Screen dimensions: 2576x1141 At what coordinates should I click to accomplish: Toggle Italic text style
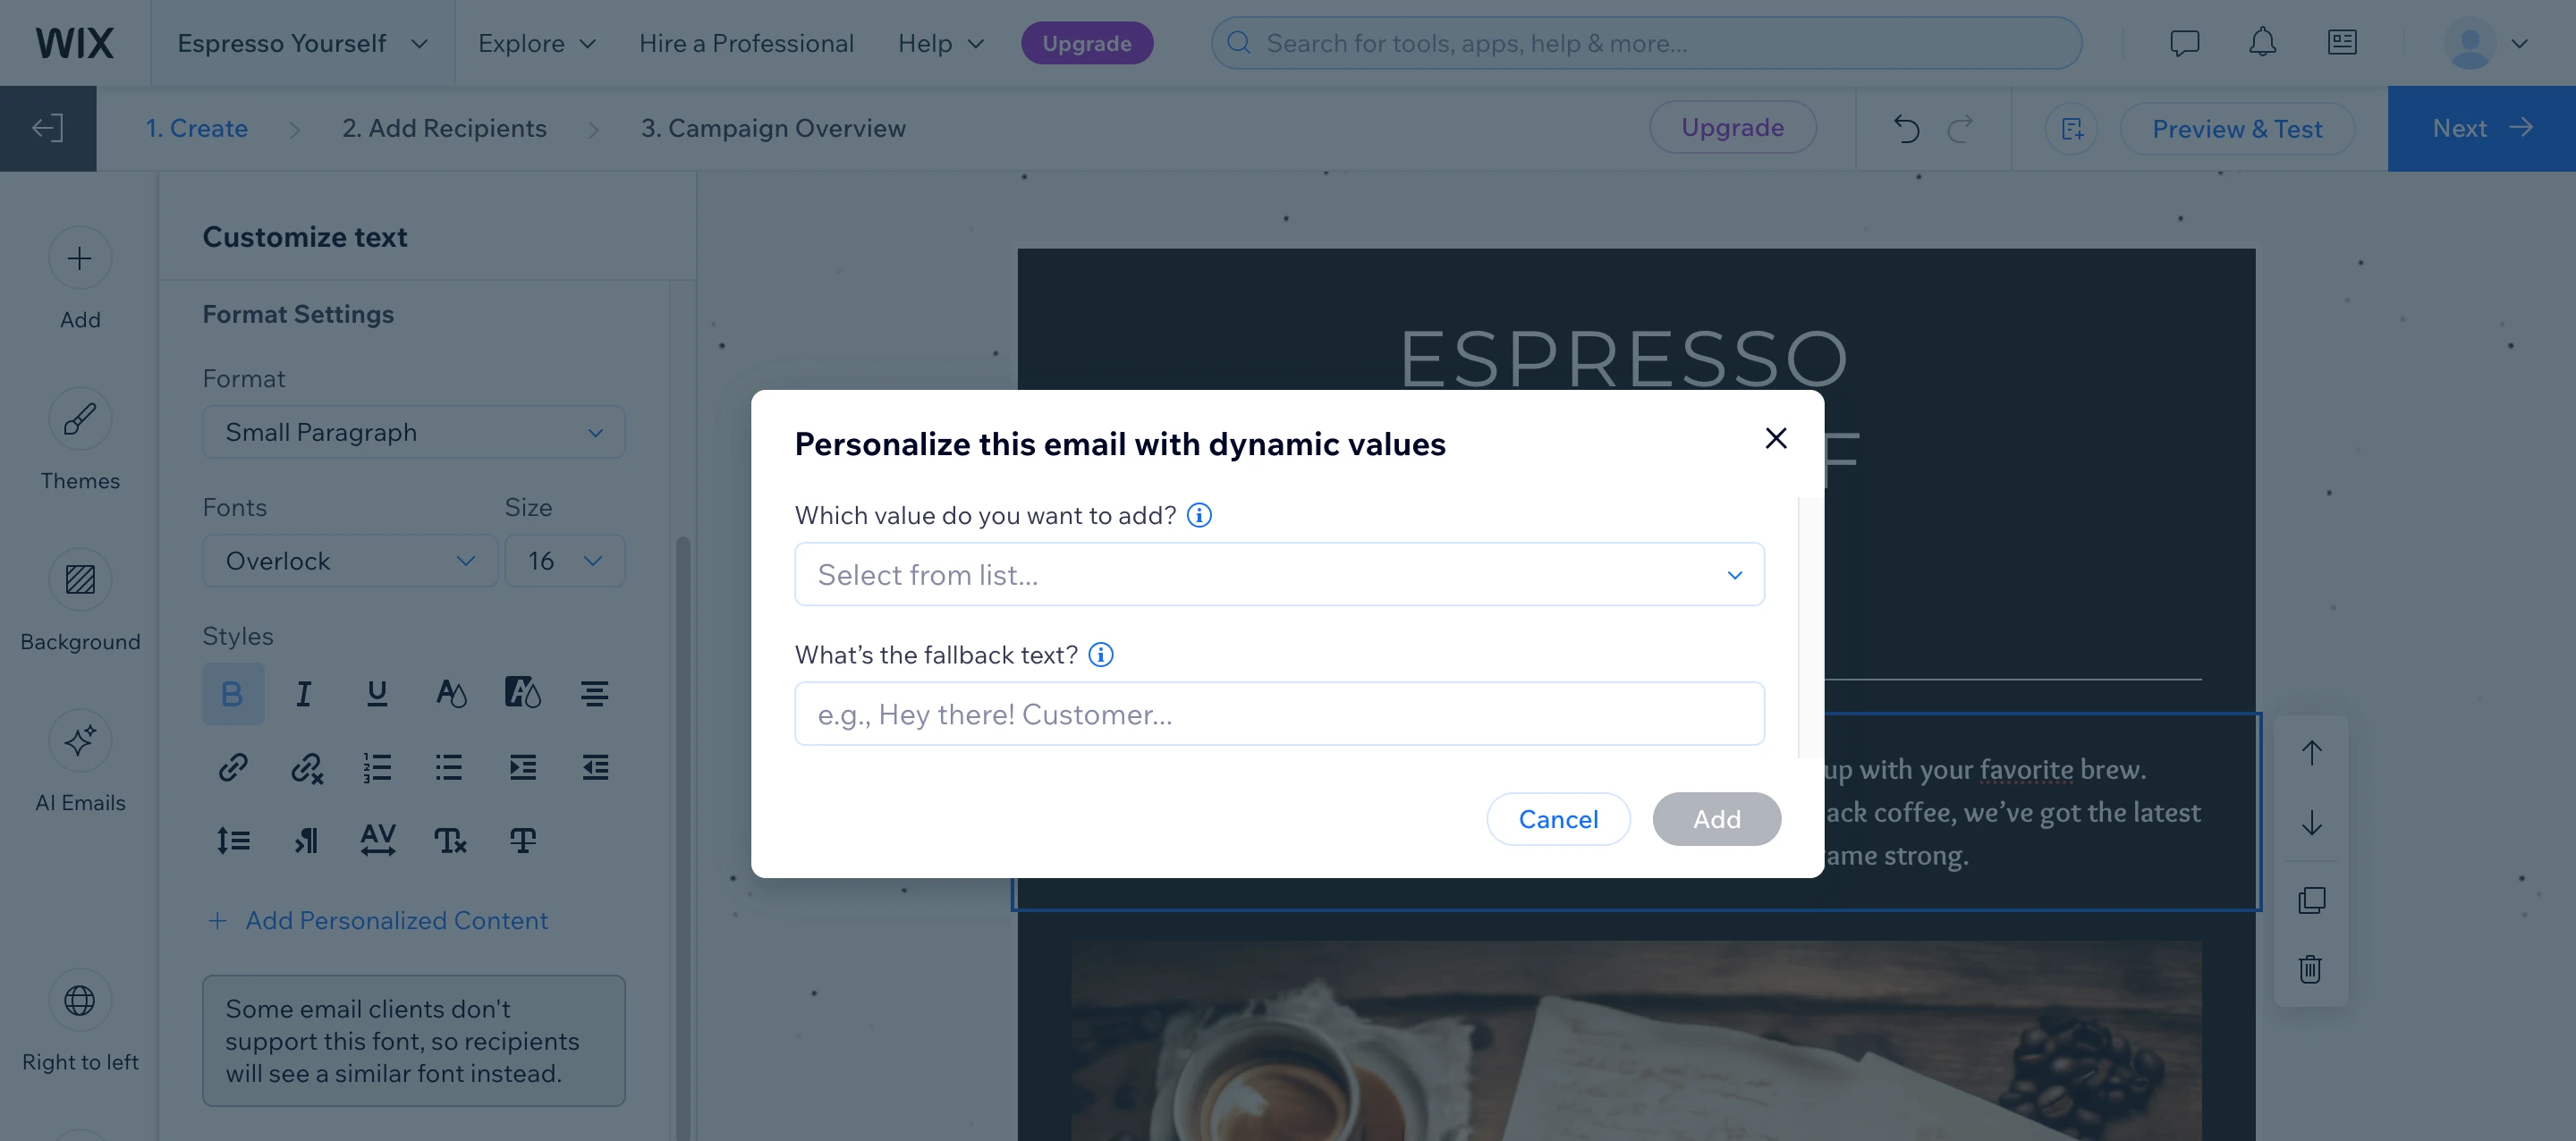[x=304, y=693]
